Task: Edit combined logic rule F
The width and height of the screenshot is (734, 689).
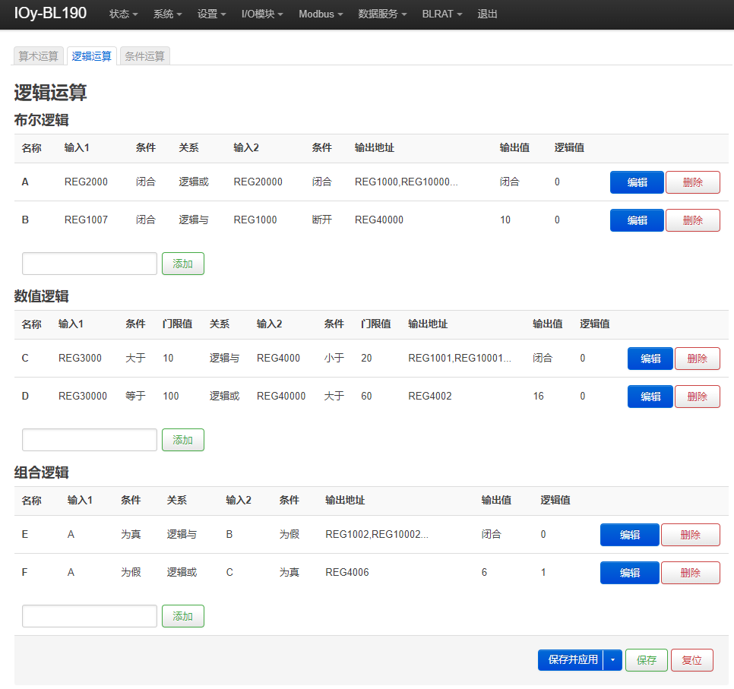Action: point(630,573)
